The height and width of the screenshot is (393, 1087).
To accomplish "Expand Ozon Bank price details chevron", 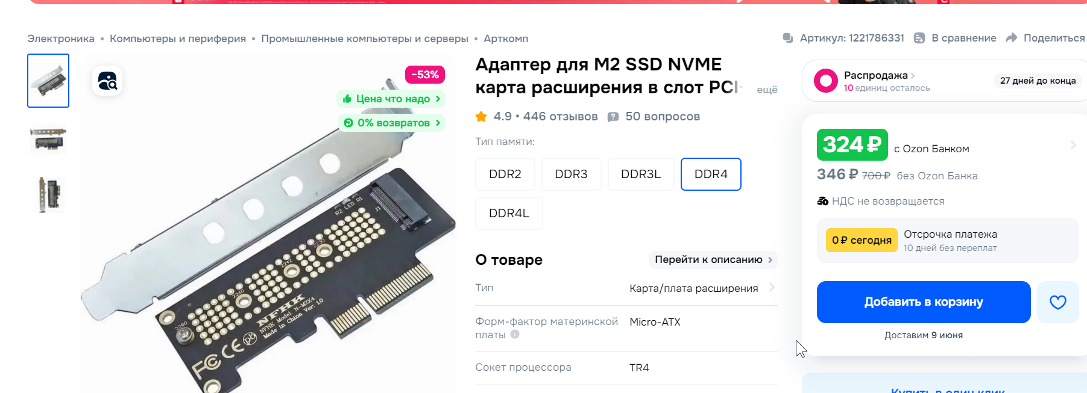I will [x=1073, y=145].
